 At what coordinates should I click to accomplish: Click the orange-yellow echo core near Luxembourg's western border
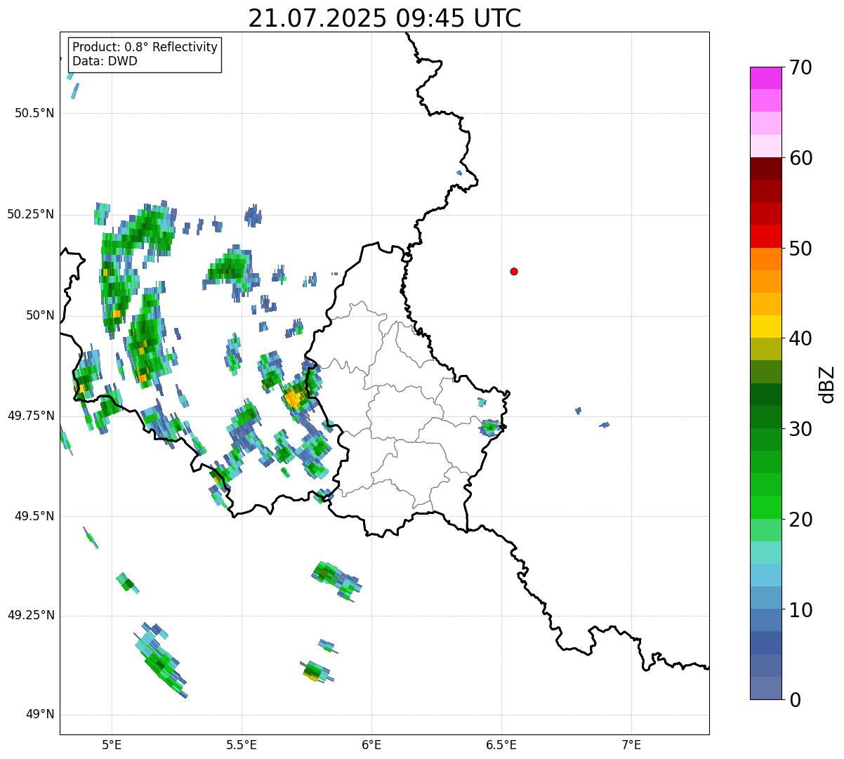[293, 400]
